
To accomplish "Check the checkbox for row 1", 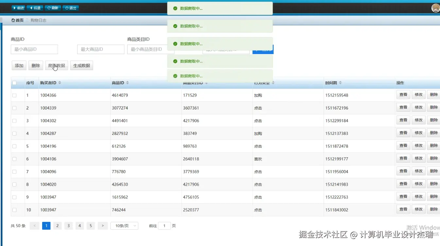I will [14, 95].
